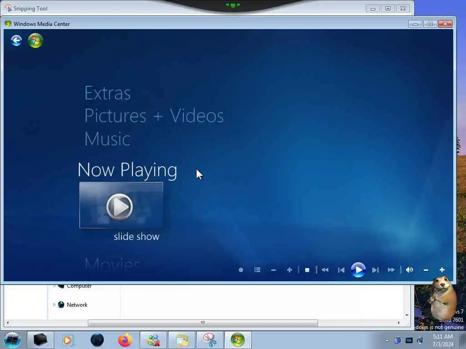Click the Show Desktop strip on the taskbar
466x349 pixels.
[463, 340]
